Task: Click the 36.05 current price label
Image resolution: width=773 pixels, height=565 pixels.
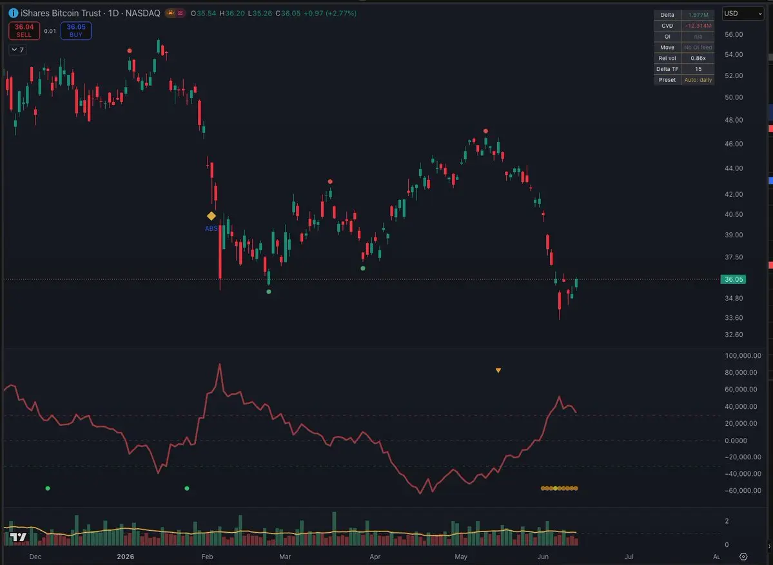Action: (x=733, y=279)
